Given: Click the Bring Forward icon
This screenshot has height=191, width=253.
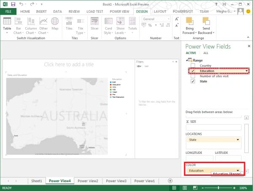Looking at the screenshot, I should click(190, 21).
